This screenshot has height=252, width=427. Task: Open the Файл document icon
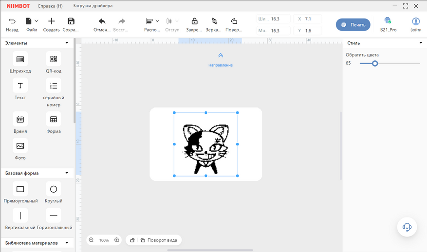click(28, 21)
